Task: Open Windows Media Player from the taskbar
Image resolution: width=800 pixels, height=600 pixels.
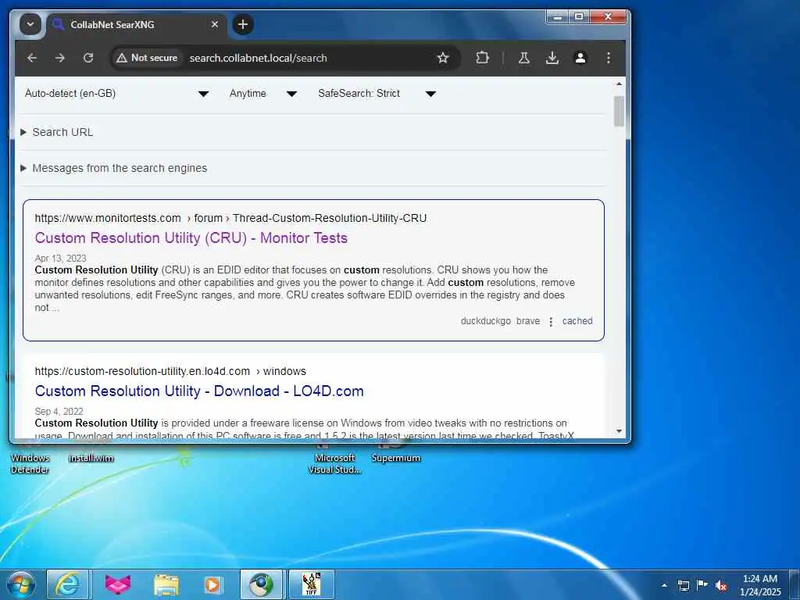Action: click(x=212, y=584)
